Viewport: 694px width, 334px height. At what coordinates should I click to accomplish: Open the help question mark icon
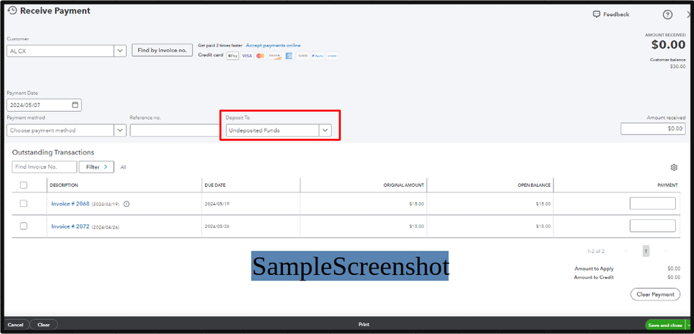pyautogui.click(x=668, y=15)
